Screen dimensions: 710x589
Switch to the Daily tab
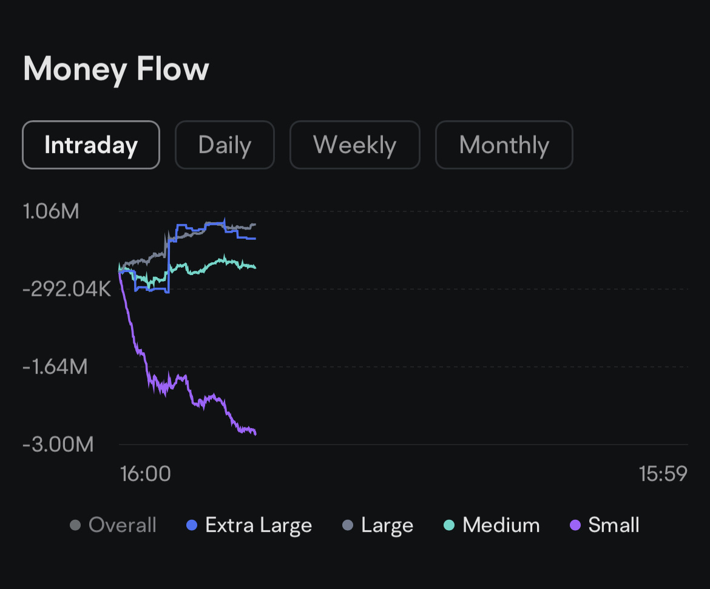point(225,145)
